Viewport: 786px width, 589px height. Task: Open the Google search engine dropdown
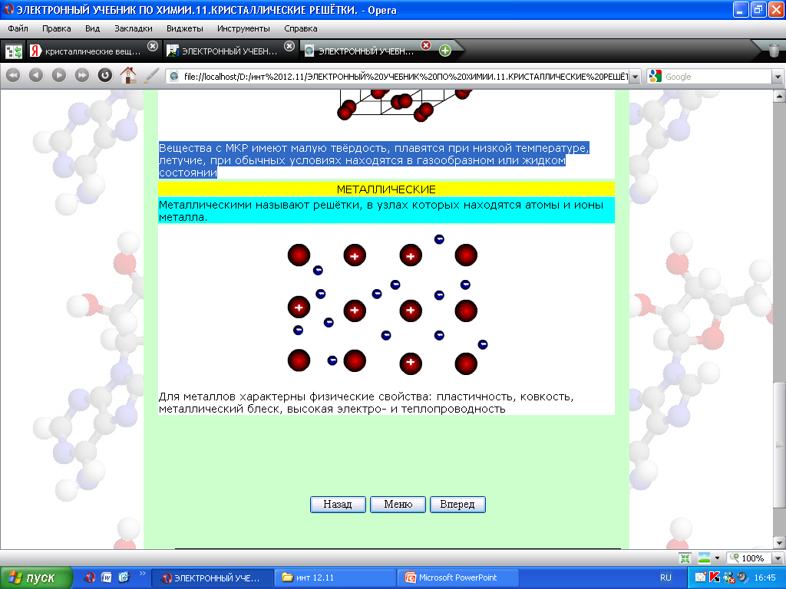656,76
